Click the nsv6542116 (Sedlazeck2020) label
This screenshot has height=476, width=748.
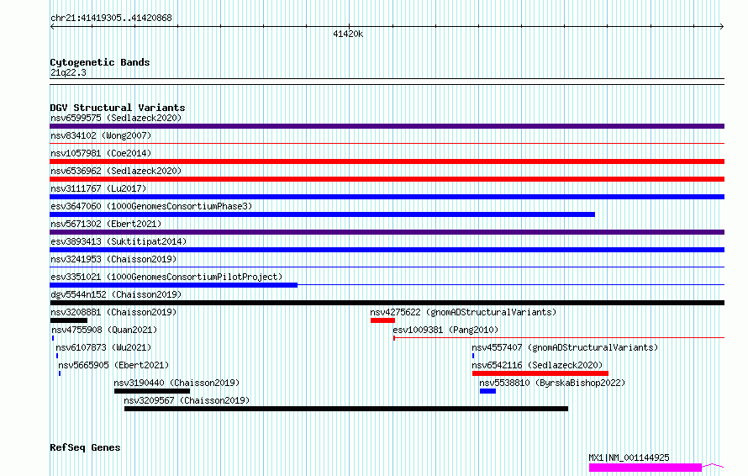click(537, 365)
